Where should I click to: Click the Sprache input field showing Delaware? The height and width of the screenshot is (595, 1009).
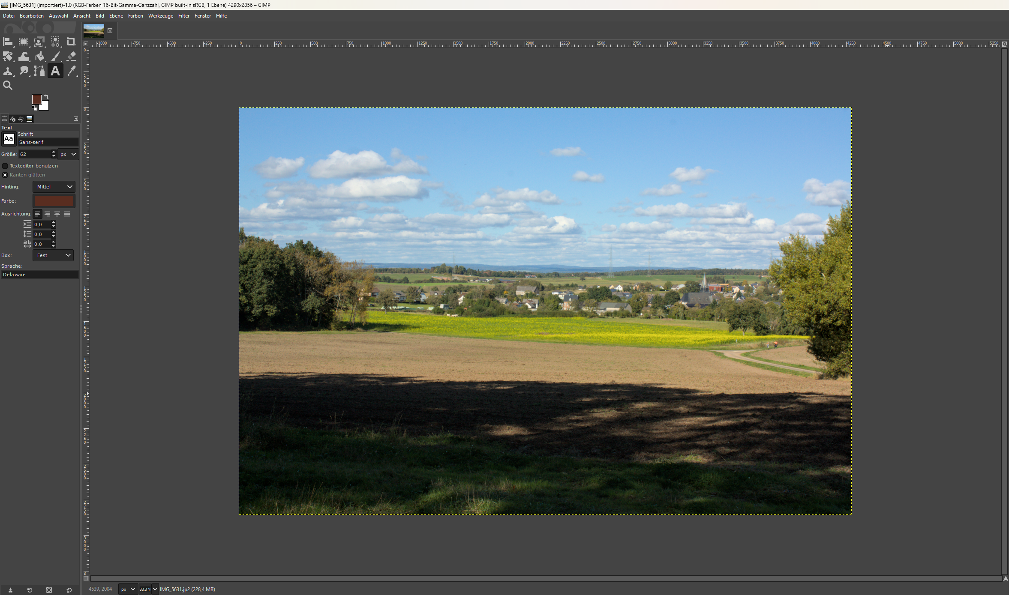pyautogui.click(x=40, y=275)
